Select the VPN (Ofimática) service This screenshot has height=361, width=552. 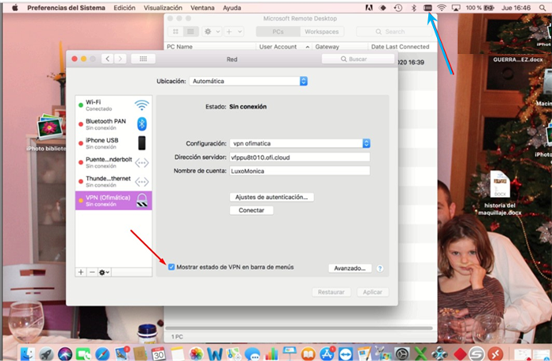tap(113, 200)
